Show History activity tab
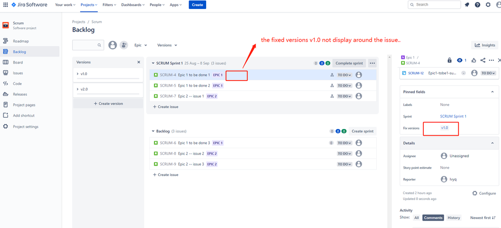This screenshot has width=501, height=228. [x=454, y=218]
